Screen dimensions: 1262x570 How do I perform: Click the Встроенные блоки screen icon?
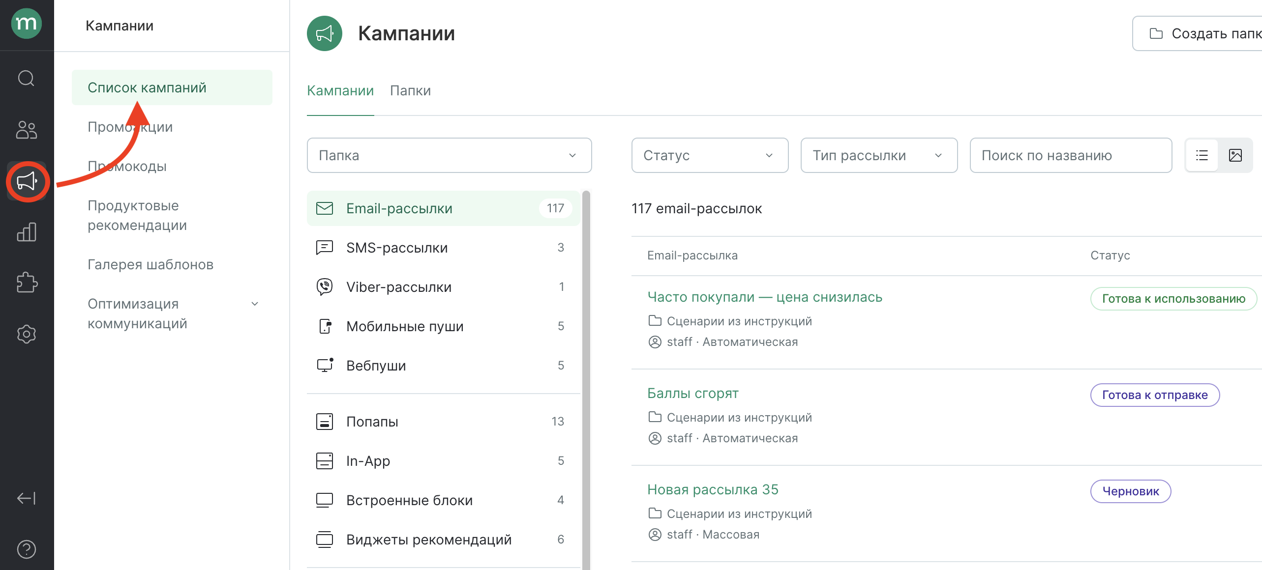click(x=325, y=500)
